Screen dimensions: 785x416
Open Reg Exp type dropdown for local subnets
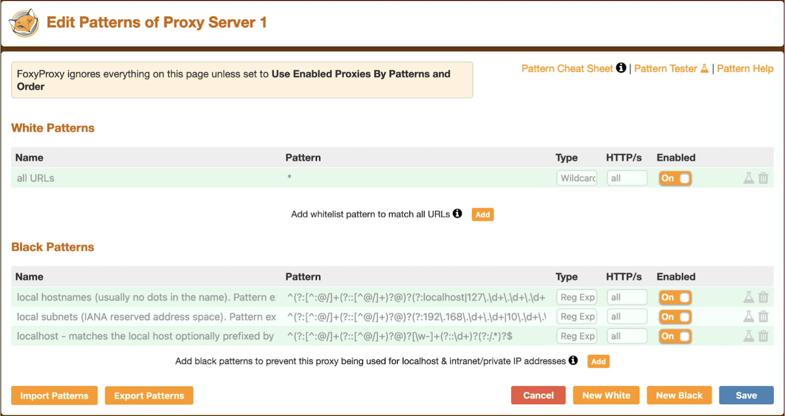coord(577,316)
